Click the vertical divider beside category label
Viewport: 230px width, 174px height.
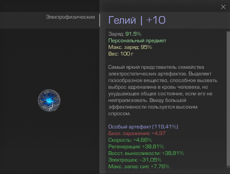(100, 20)
